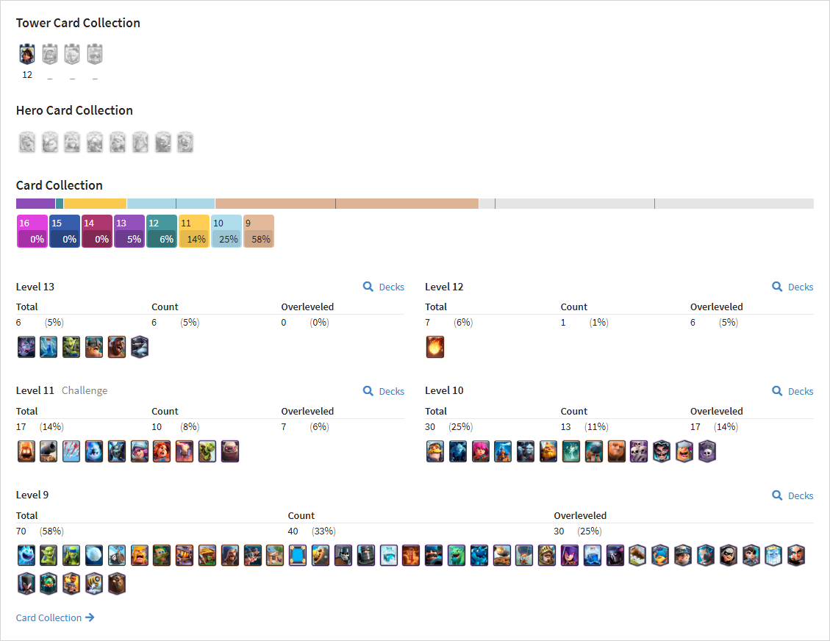This screenshot has width=830, height=641.
Task: Open the Lava Hound card in Level 9
Action: pyautogui.click(x=117, y=584)
